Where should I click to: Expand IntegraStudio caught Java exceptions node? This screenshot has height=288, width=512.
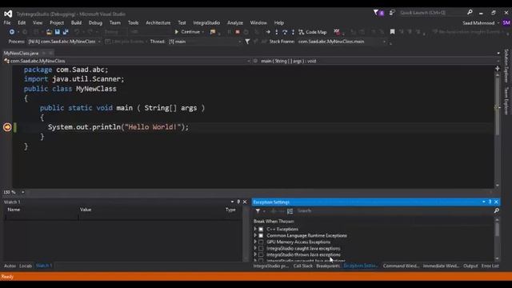255,249
